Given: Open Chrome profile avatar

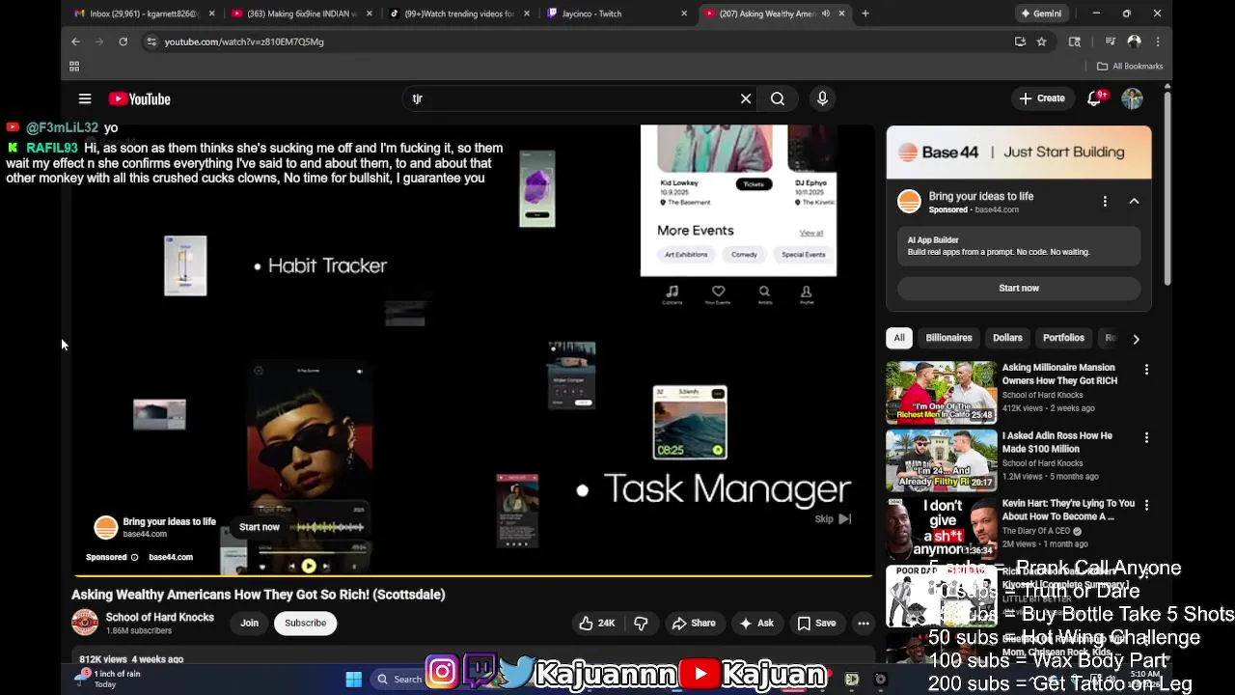Looking at the screenshot, I should [x=1135, y=42].
